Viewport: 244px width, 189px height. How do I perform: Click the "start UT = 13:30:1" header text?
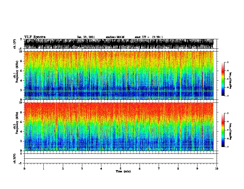click(149, 37)
